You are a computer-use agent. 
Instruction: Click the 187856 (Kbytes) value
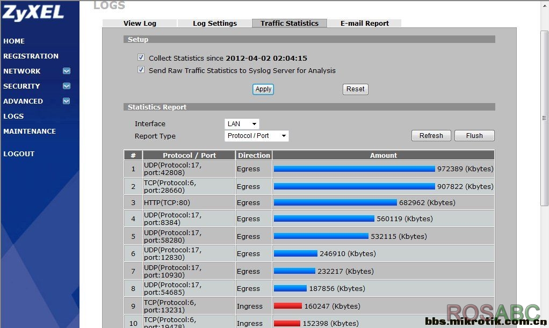coord(337,288)
